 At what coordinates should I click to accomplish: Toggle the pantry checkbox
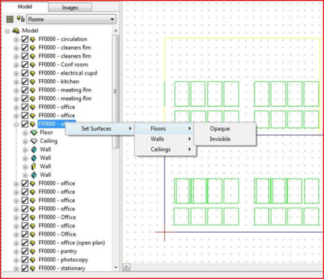(x=25, y=251)
